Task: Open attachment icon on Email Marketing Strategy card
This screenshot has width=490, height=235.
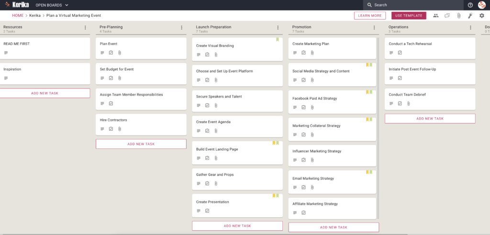Action: pos(312,187)
